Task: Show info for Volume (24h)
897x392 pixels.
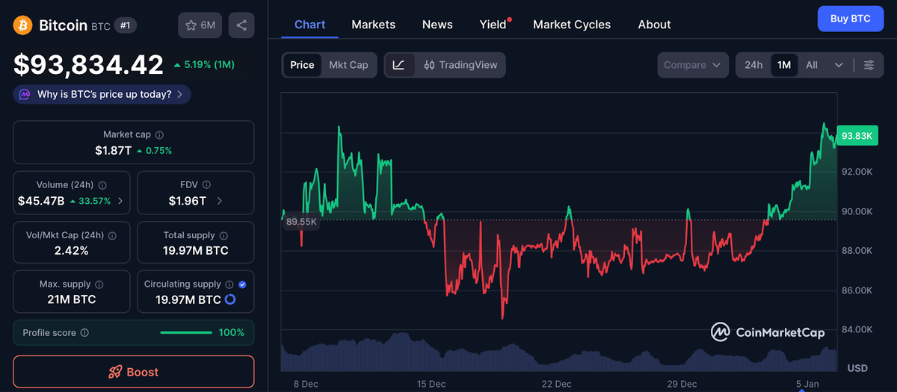Action: pyautogui.click(x=102, y=185)
